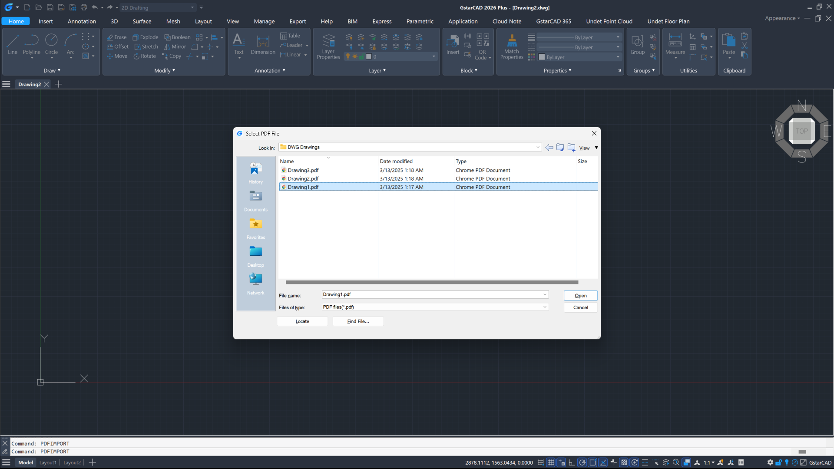Switch to the Express ribbon tab
This screenshot has height=469, width=834.
coord(382,21)
